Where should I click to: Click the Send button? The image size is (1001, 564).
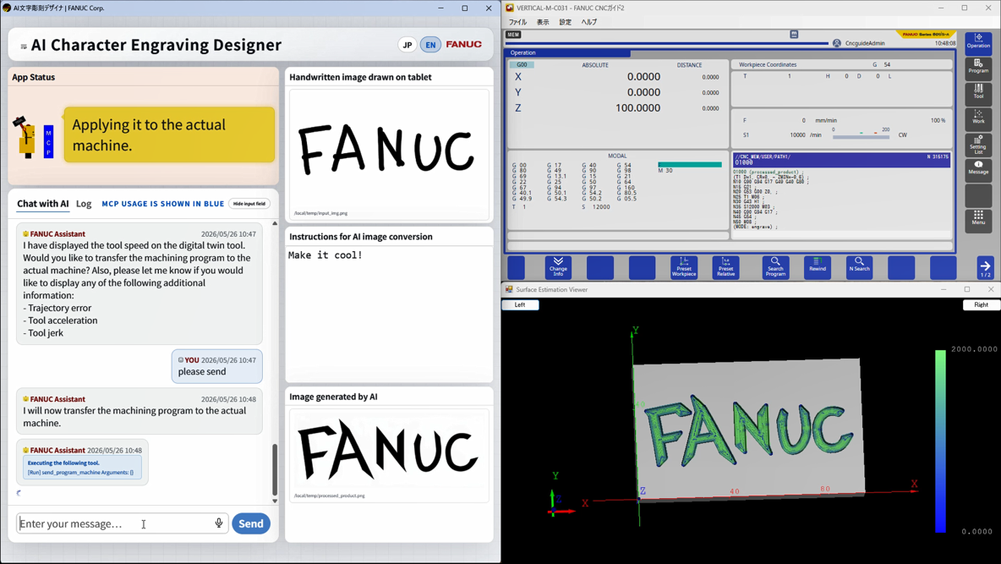251,523
